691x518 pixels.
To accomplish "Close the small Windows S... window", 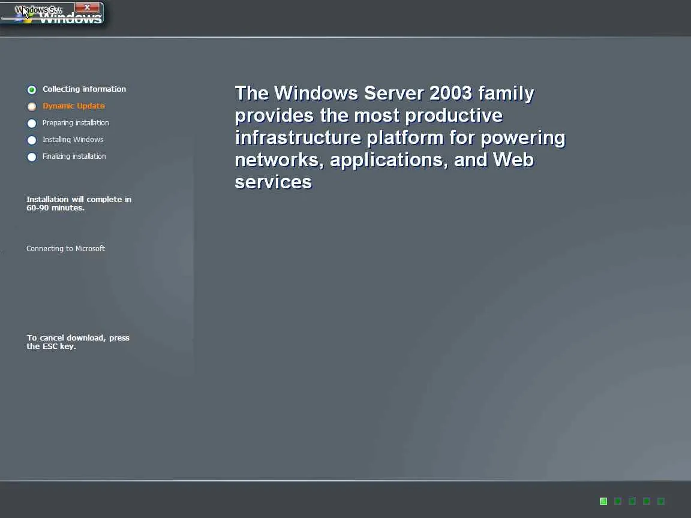I will click(88, 8).
